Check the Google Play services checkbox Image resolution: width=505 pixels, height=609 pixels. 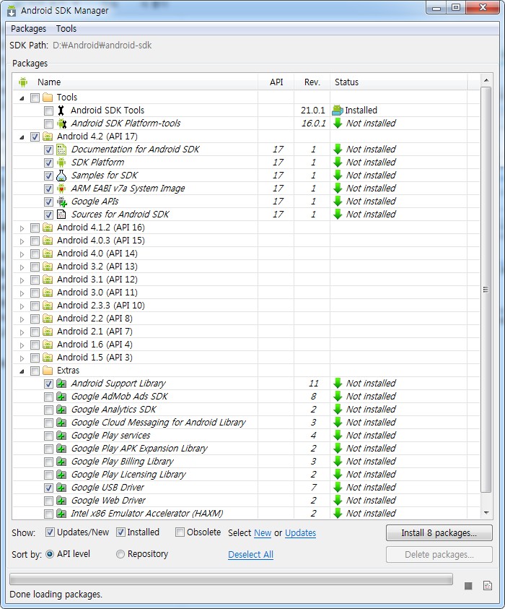48,436
